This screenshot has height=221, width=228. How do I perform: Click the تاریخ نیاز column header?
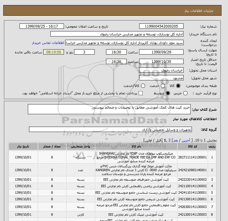(x=23, y=147)
